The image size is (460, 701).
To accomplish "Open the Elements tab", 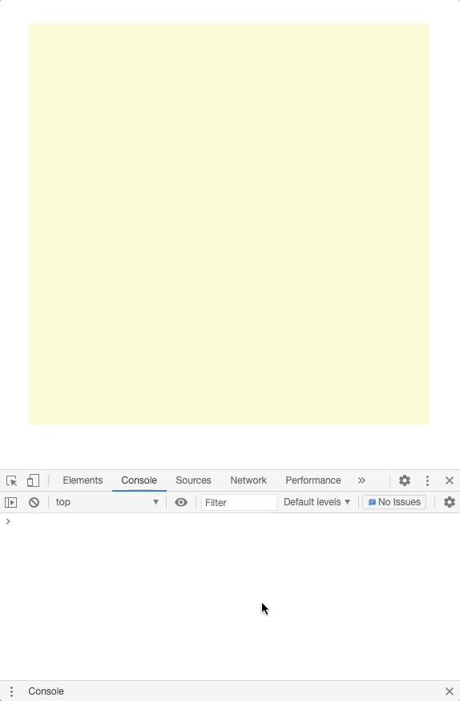I will 83,480.
